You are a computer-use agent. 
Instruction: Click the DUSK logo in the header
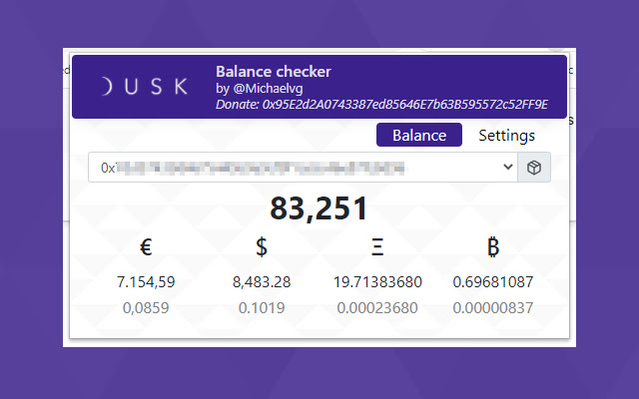[x=144, y=87]
